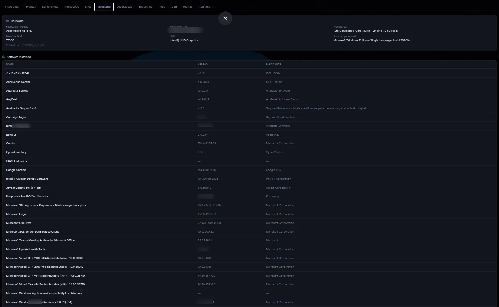499x307 pixels.
Task: Open the Localização tab
Action: (124, 7)
